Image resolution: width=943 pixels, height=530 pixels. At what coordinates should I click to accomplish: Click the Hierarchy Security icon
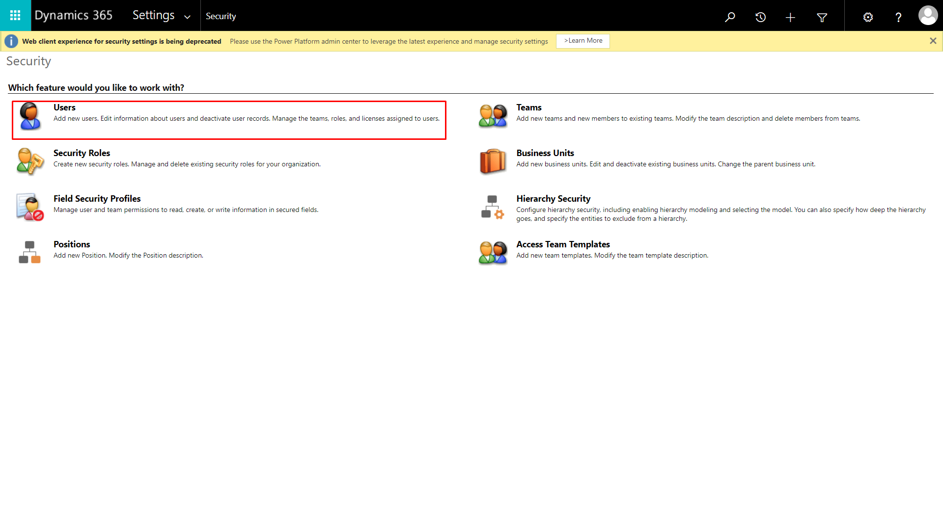pyautogui.click(x=493, y=207)
